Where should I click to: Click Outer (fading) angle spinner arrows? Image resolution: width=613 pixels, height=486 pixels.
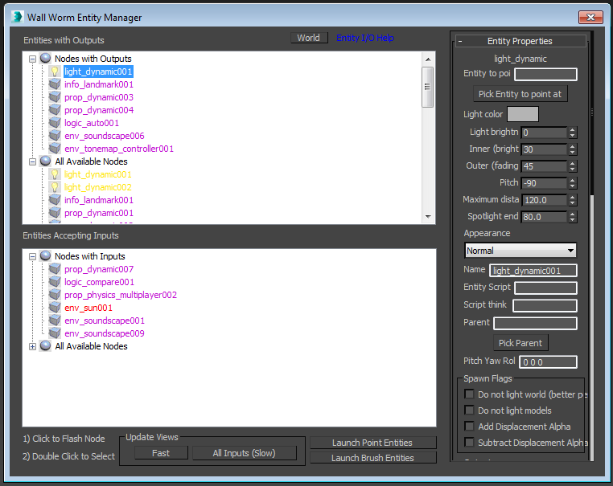572,166
